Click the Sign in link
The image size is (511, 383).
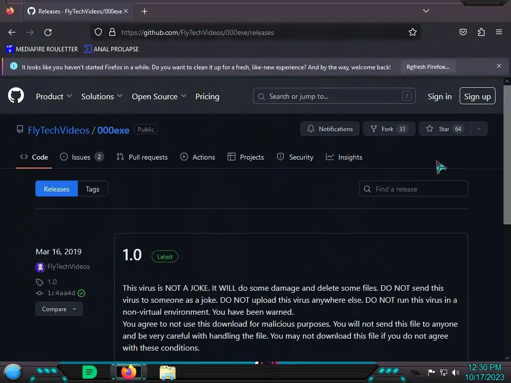pyautogui.click(x=440, y=96)
